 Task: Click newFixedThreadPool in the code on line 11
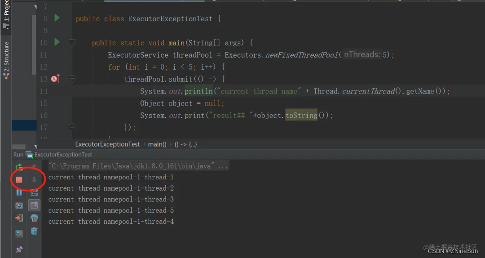[302, 55]
